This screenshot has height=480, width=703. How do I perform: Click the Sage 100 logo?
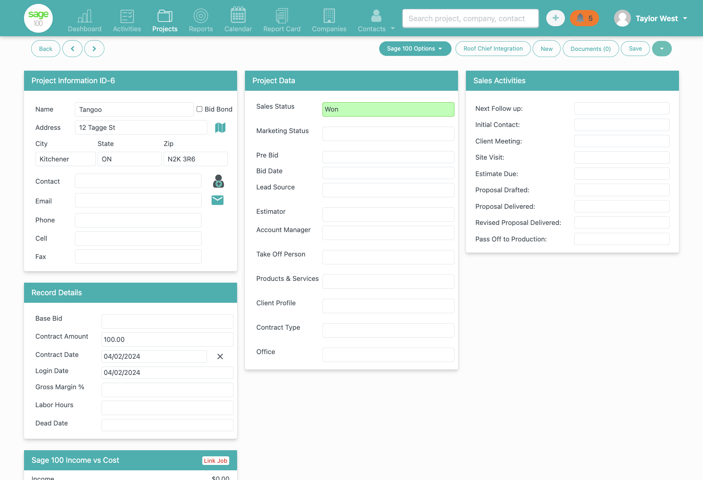(x=38, y=18)
